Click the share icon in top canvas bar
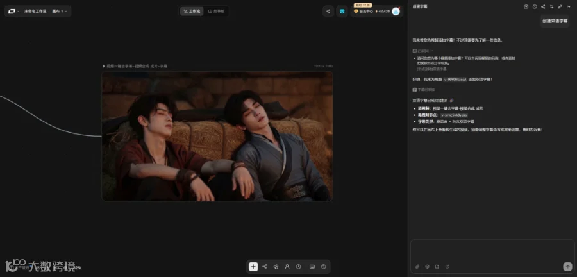577x277 pixels. click(x=328, y=11)
